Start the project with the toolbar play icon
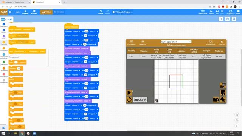This screenshot has width=242, height=136. pyautogui.click(x=211, y=12)
